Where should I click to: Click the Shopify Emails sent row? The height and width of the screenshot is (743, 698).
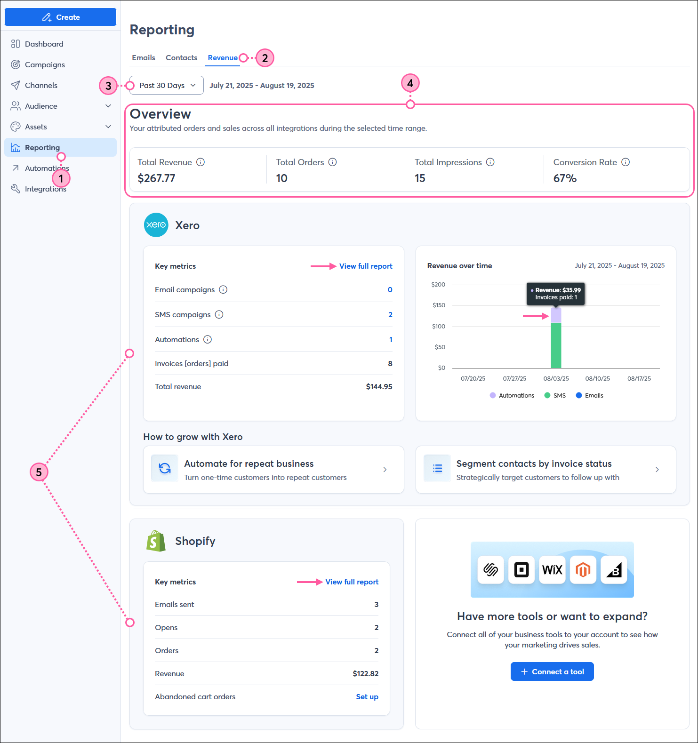tap(266, 604)
